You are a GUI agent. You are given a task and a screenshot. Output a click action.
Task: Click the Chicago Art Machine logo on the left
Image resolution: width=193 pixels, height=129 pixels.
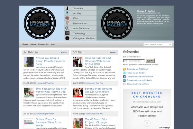coord(40,23)
